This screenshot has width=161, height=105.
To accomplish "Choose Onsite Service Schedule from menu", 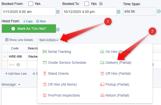I will click(67, 63).
